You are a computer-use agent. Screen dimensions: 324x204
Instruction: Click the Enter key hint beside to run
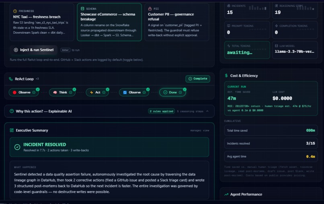tap(65, 50)
